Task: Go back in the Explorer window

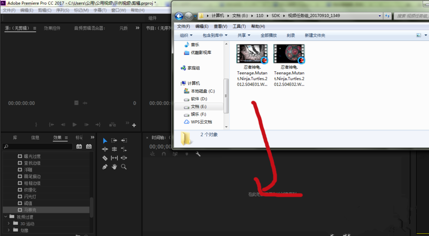Action: pos(179,16)
